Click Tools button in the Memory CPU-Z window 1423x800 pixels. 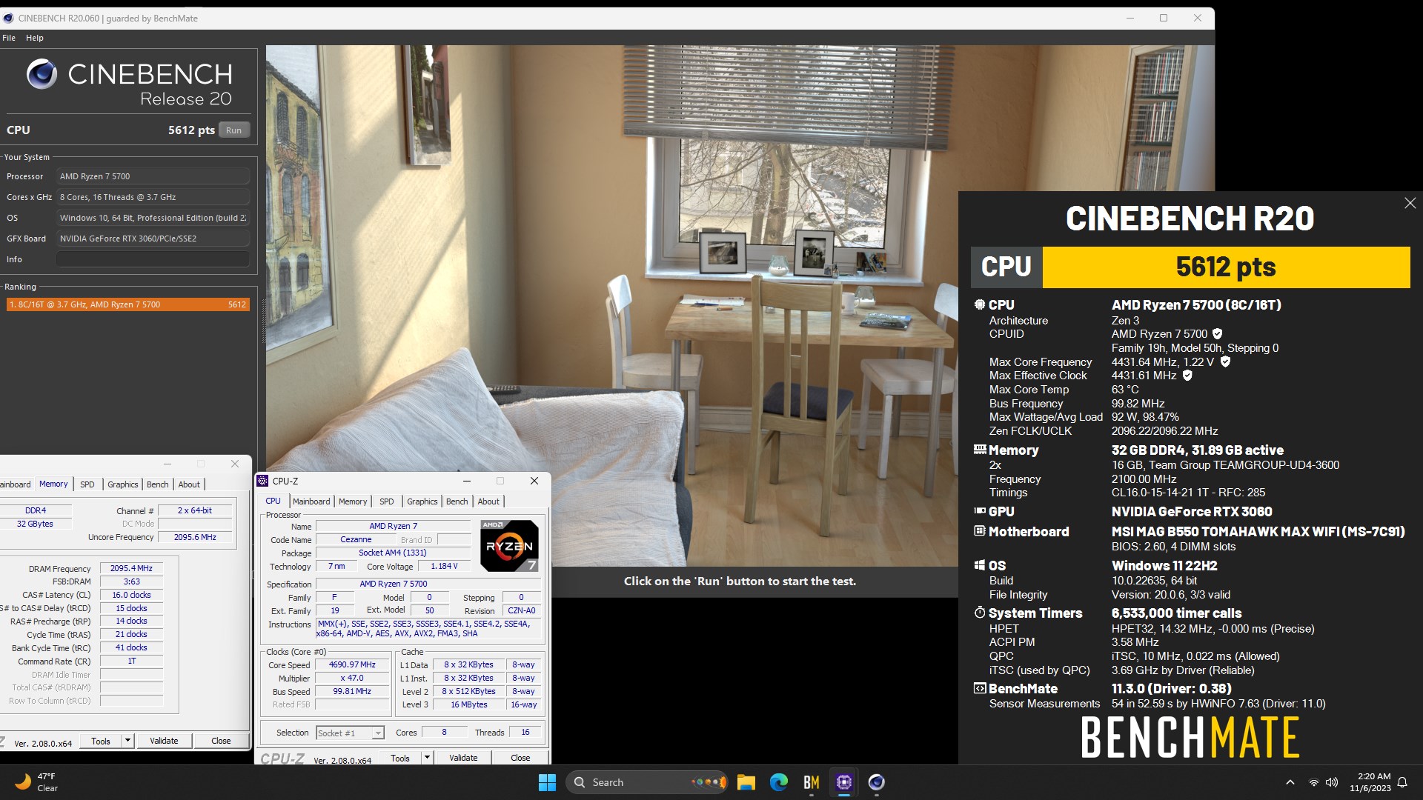pyautogui.click(x=101, y=741)
